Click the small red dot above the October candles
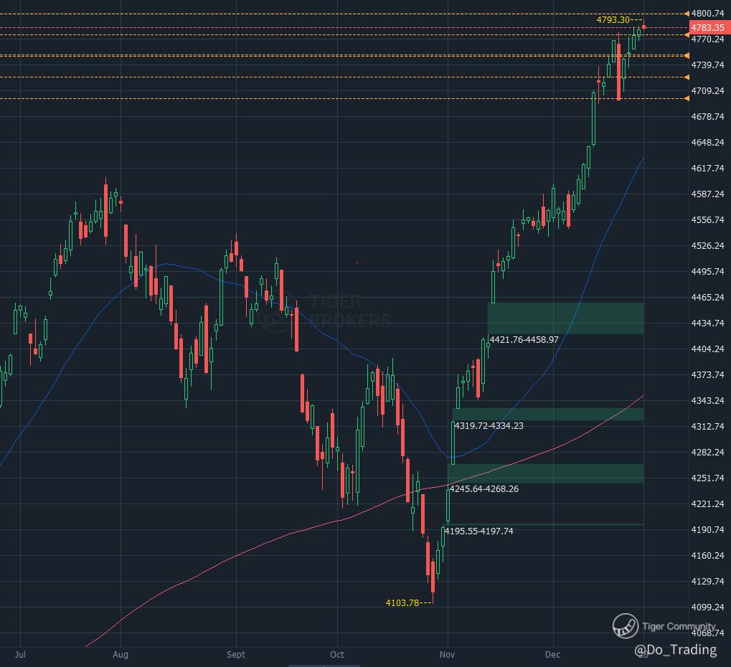The image size is (731, 667). (x=357, y=263)
